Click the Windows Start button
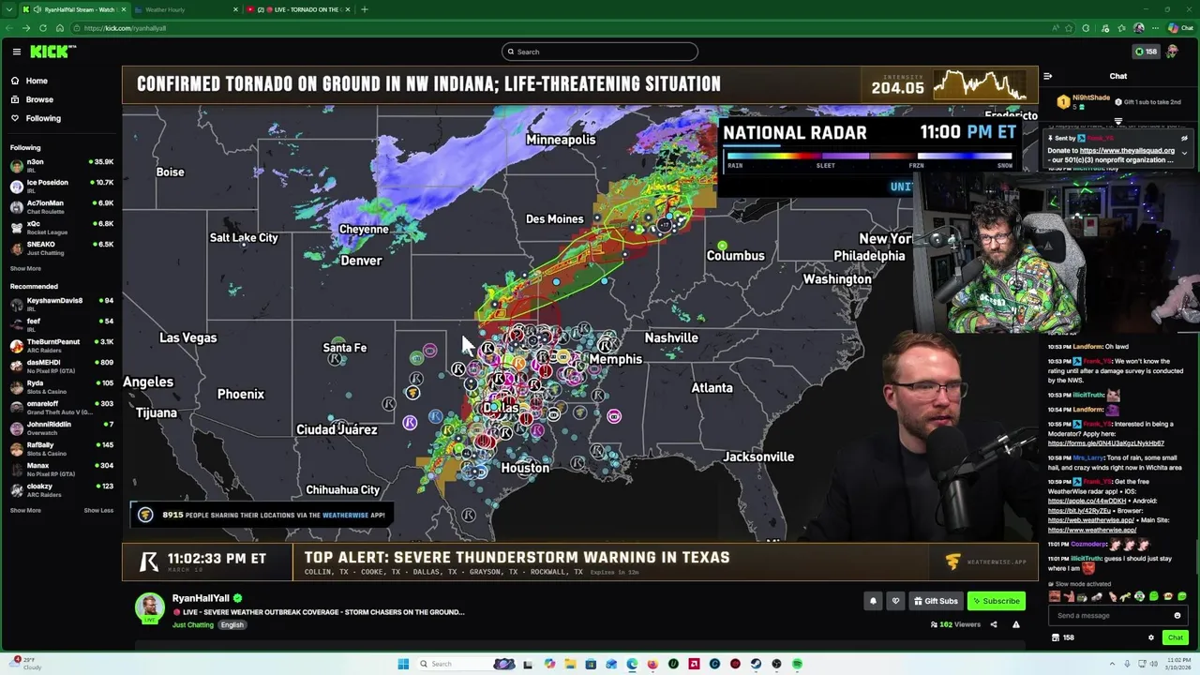The image size is (1200, 675). (403, 664)
